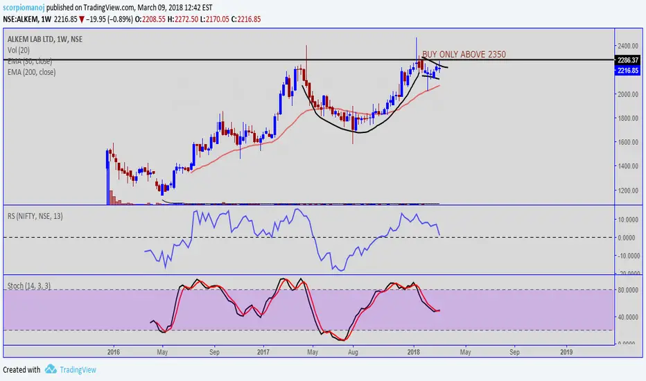The height and width of the screenshot is (381, 646).
Task: Click the Stoch (14, 3, 3) label
Action: click(29, 286)
